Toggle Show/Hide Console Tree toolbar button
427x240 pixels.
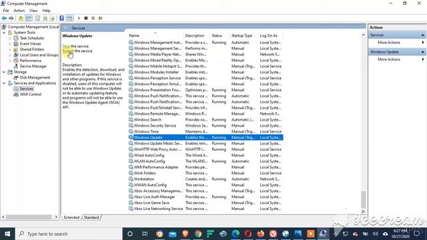[29, 18]
